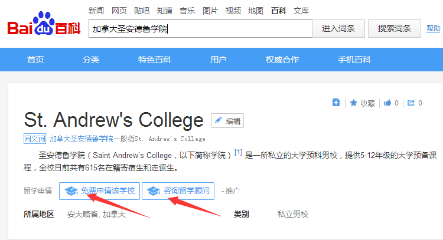Open 权威合作 in blue menu
The height and width of the screenshot is (240, 443).
pyautogui.click(x=282, y=60)
